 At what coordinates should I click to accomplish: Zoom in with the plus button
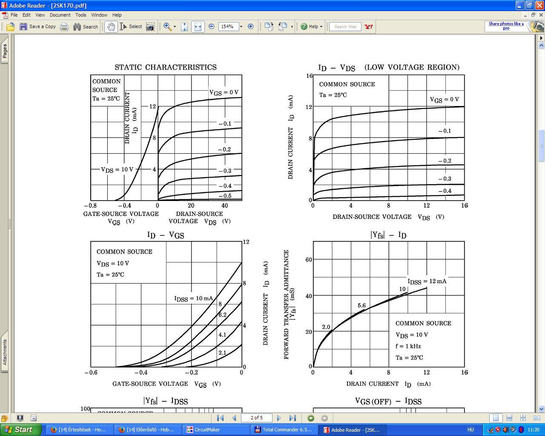click(x=251, y=27)
